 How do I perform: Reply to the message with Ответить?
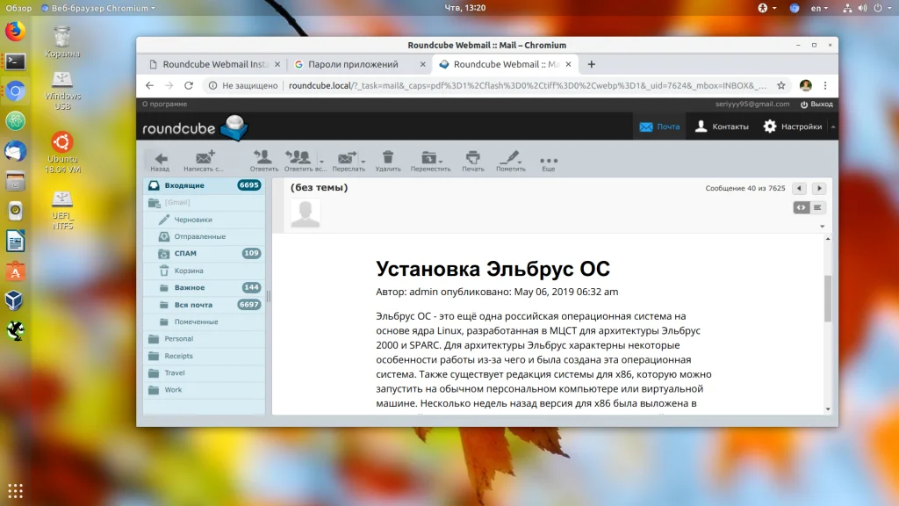point(263,162)
